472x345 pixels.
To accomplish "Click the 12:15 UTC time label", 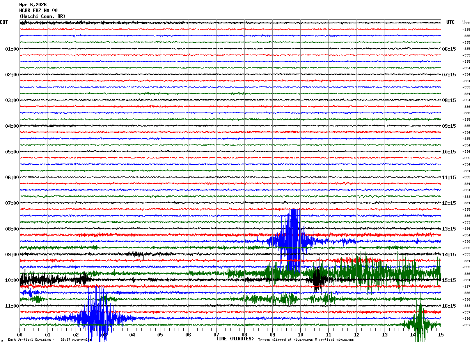I will (x=449, y=203).
